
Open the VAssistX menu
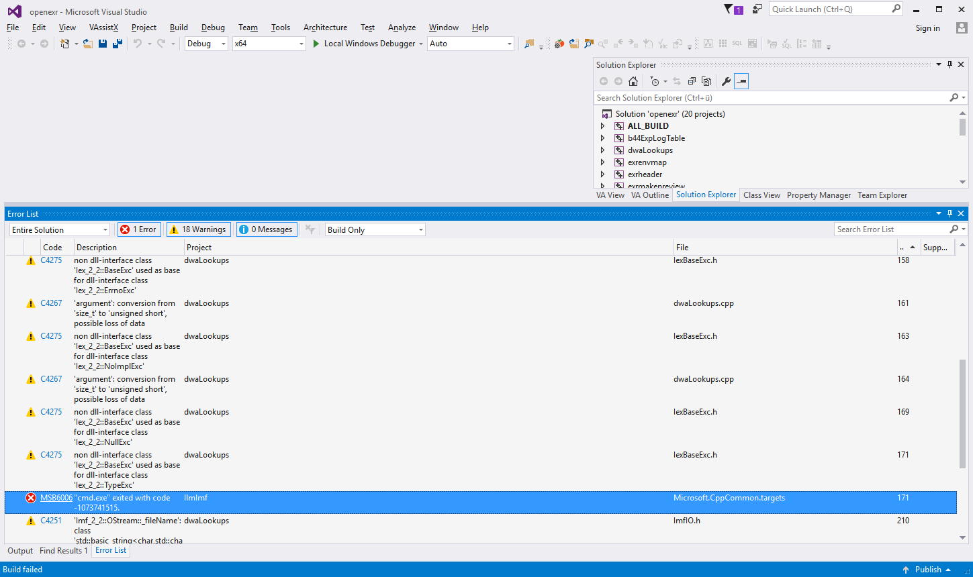pyautogui.click(x=103, y=28)
